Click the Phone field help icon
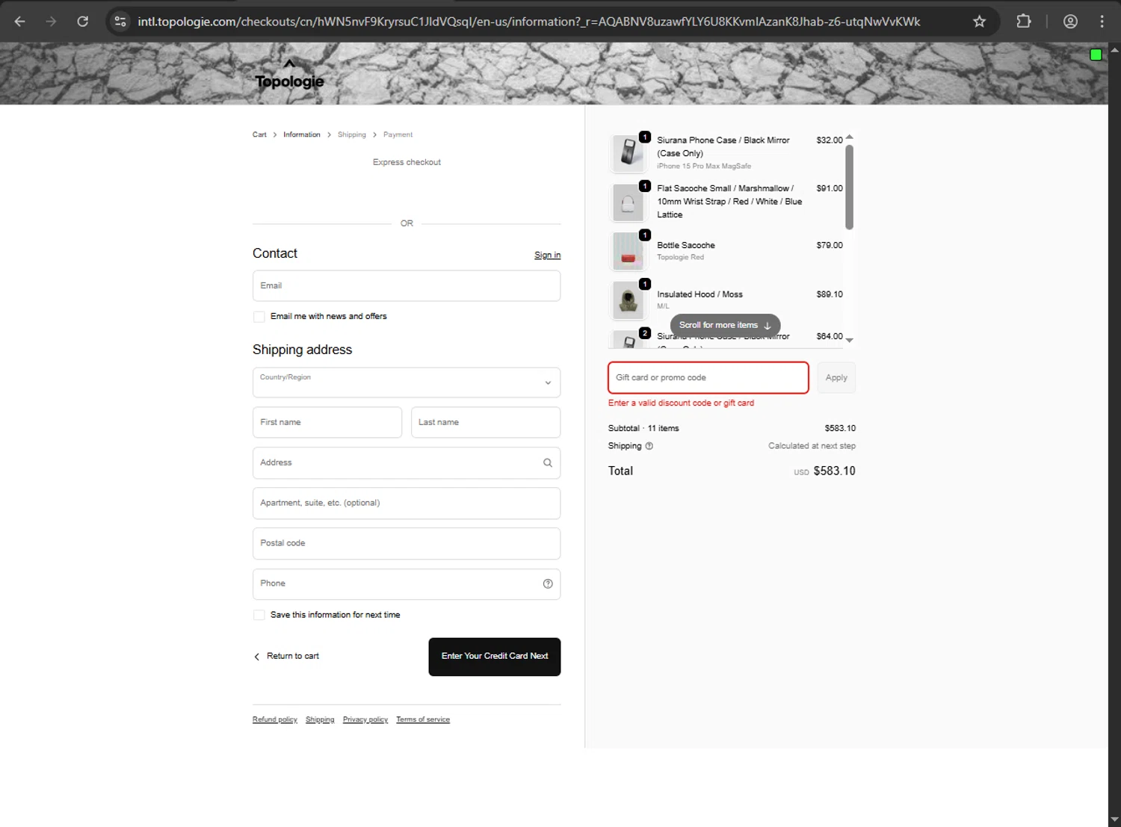 click(x=548, y=584)
